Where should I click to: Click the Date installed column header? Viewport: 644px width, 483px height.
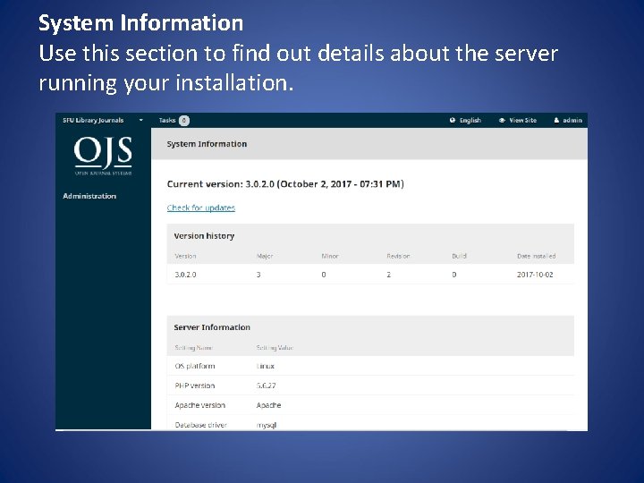coord(536,256)
